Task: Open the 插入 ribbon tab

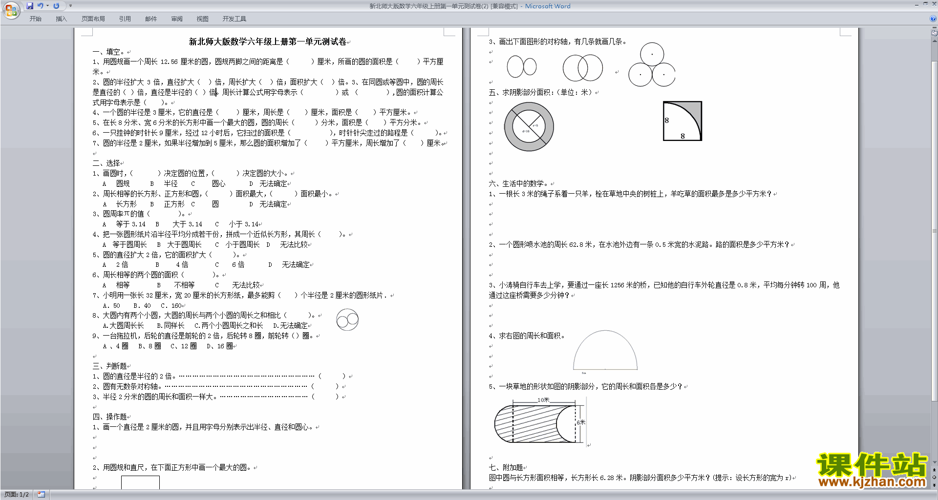Action: tap(61, 19)
